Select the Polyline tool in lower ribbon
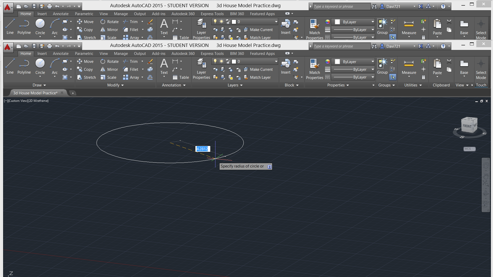The width and height of the screenshot is (493, 277). pos(24,66)
